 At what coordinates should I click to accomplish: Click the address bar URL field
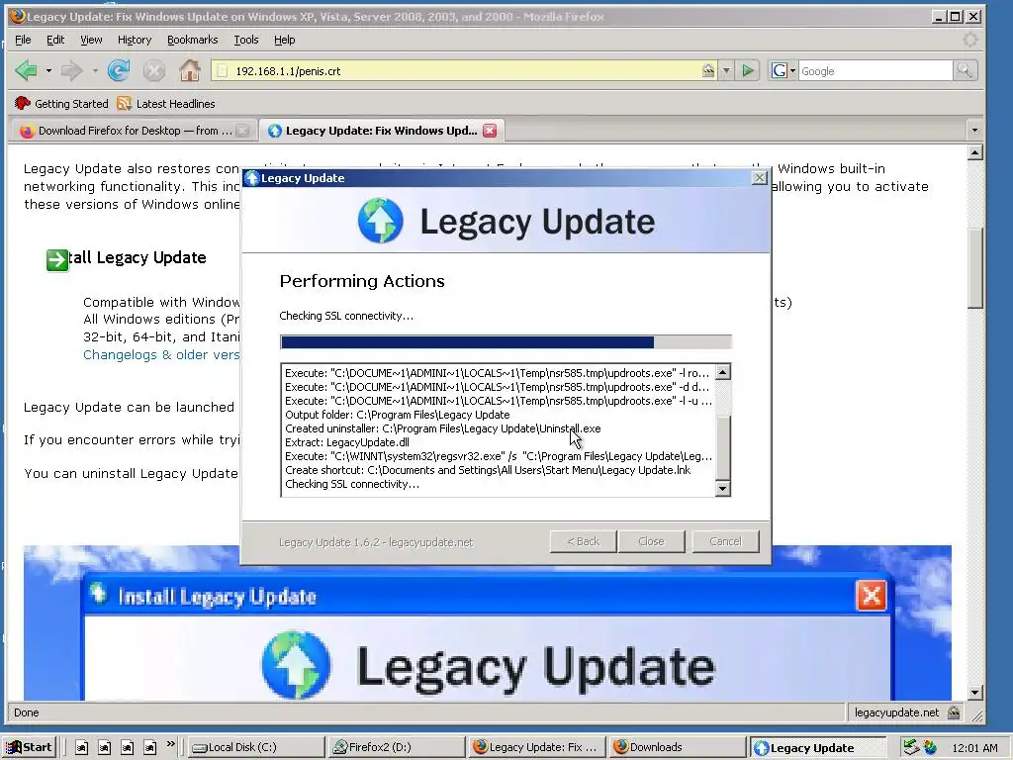pos(465,70)
